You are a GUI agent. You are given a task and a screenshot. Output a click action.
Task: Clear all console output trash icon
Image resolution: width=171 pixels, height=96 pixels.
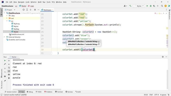(9, 78)
